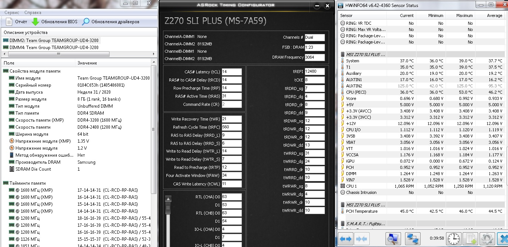
Task: Click the CAS Write Latency (tCWL) field
Action: 232,184
